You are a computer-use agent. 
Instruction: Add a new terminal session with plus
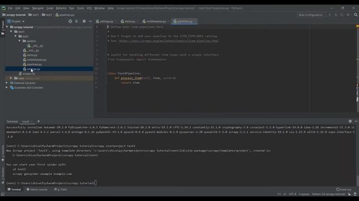(38, 121)
